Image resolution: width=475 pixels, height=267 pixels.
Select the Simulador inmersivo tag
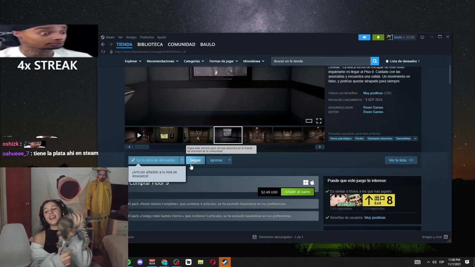click(380, 138)
